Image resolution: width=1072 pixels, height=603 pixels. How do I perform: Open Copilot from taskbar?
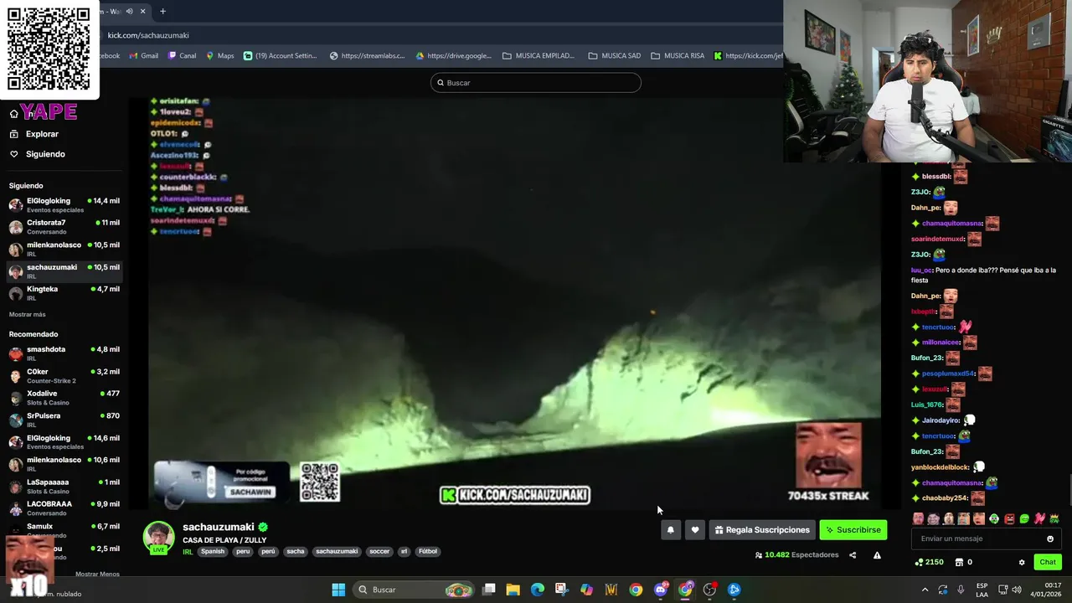tap(586, 590)
